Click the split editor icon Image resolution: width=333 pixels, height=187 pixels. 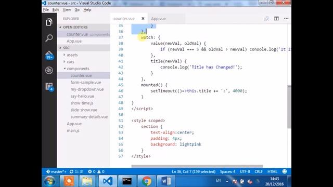pos(276,19)
